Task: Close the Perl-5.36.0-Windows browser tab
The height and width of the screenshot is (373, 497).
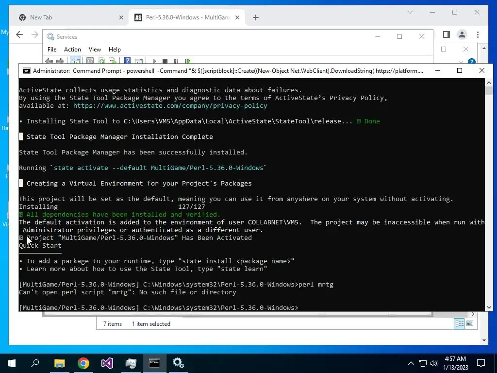Action: (237, 18)
